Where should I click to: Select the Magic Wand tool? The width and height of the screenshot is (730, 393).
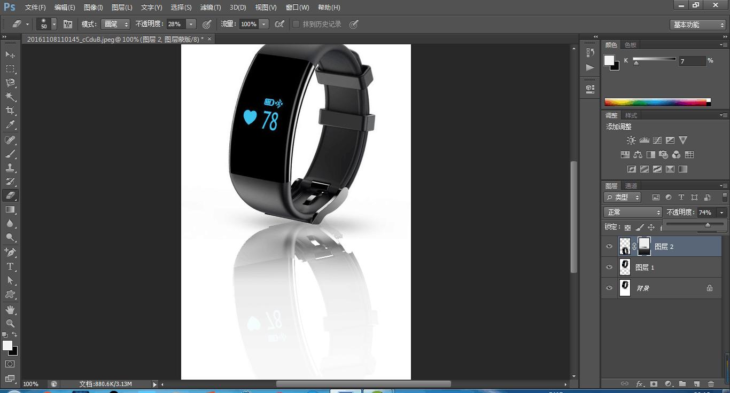[x=10, y=97]
